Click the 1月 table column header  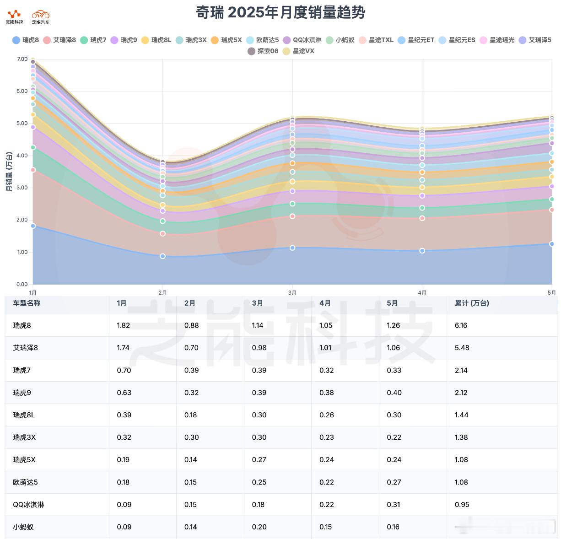122,303
